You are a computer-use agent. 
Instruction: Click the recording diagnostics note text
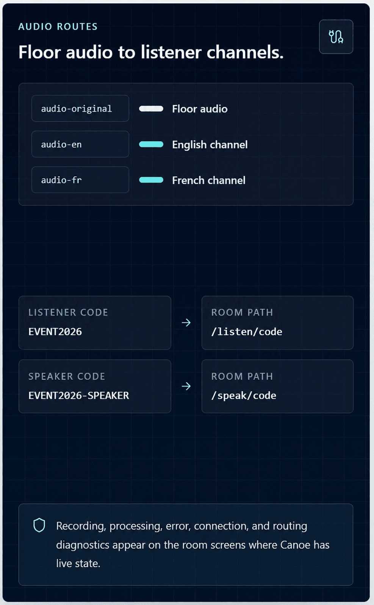tap(193, 545)
